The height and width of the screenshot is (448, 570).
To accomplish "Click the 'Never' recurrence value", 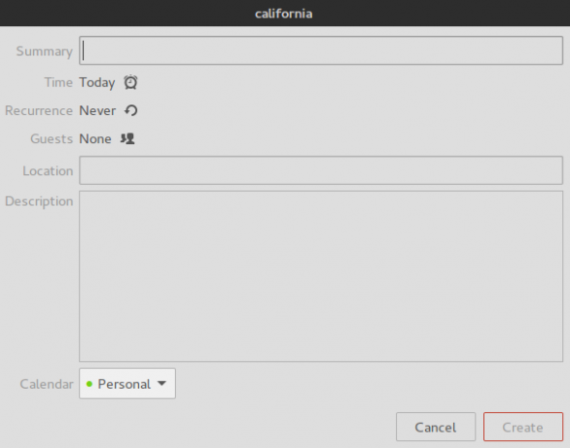I will click(x=97, y=111).
